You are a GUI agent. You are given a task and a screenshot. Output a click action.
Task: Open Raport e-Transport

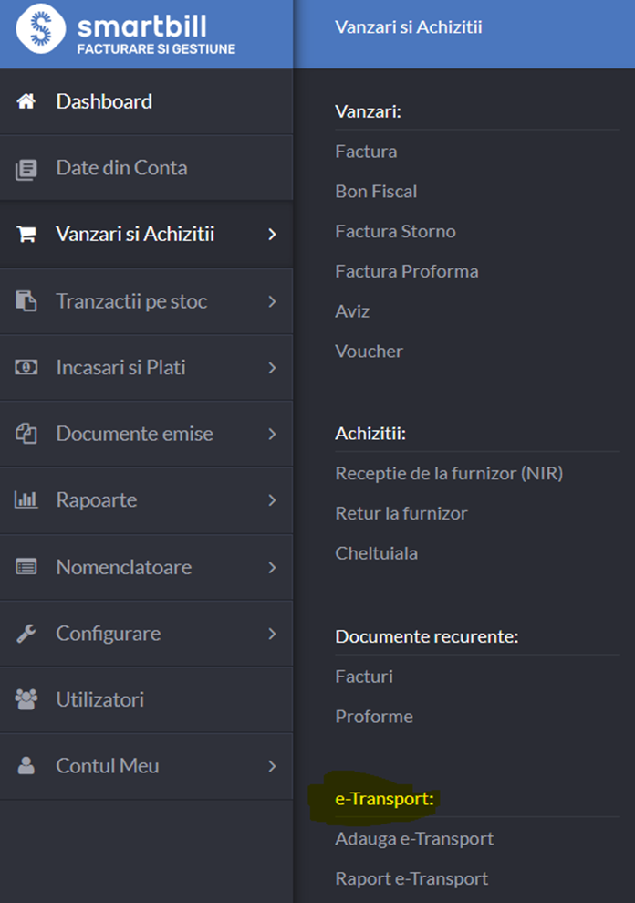[x=411, y=879]
